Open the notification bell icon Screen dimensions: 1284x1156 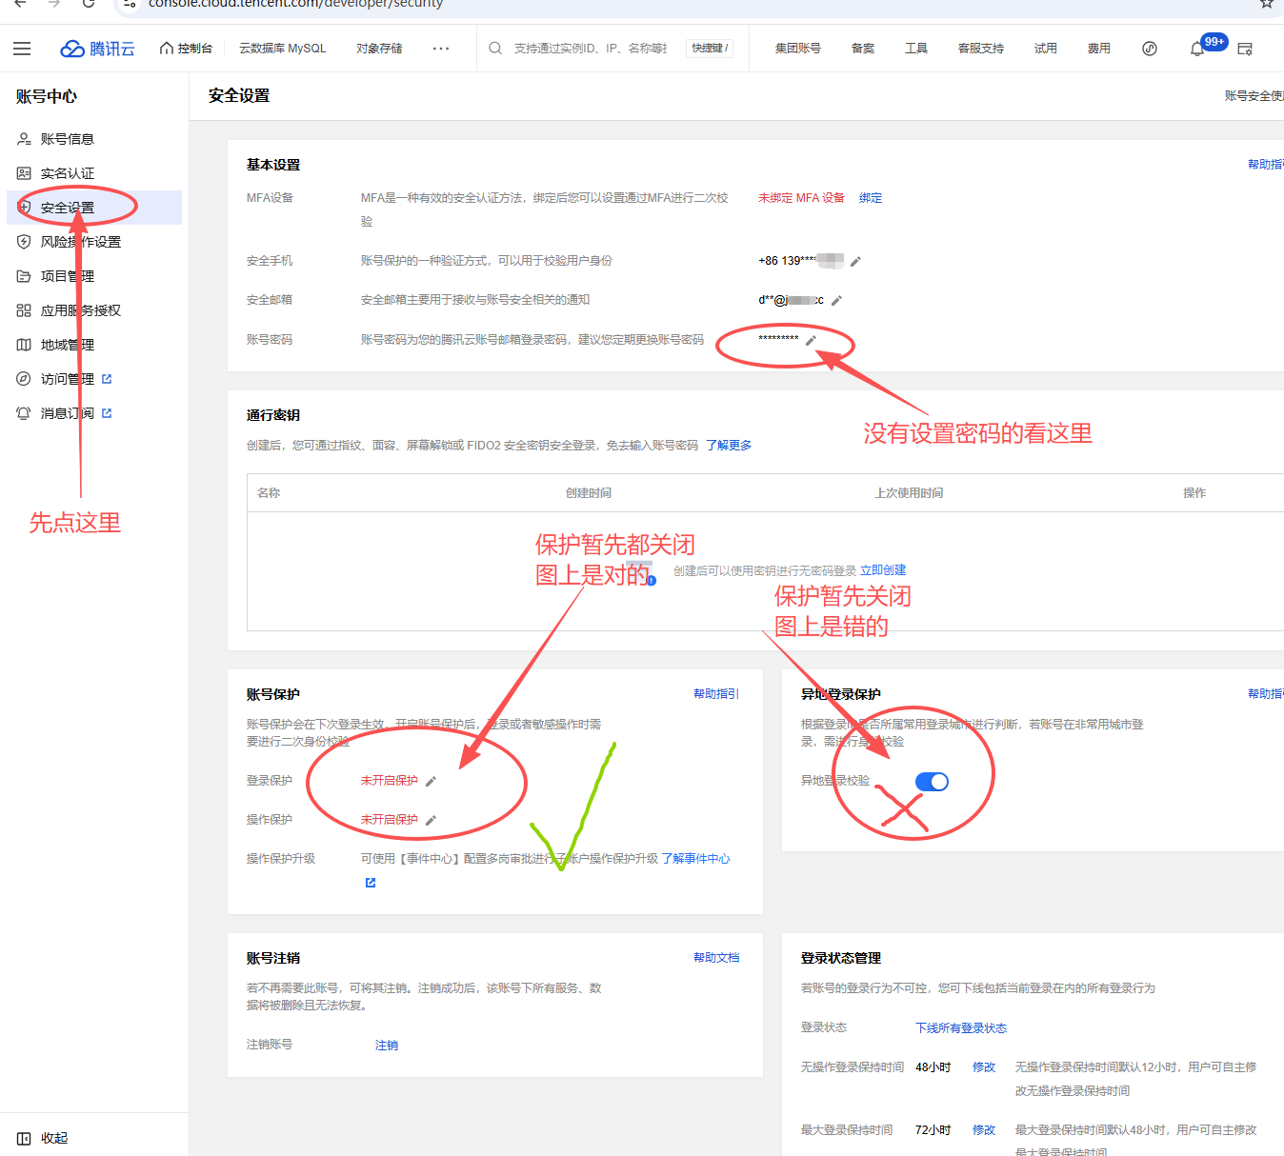pyautogui.click(x=1197, y=49)
